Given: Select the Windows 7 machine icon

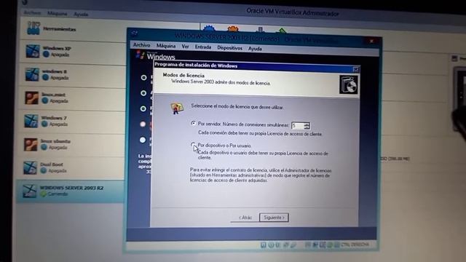Looking at the screenshot, I should click(x=31, y=121).
